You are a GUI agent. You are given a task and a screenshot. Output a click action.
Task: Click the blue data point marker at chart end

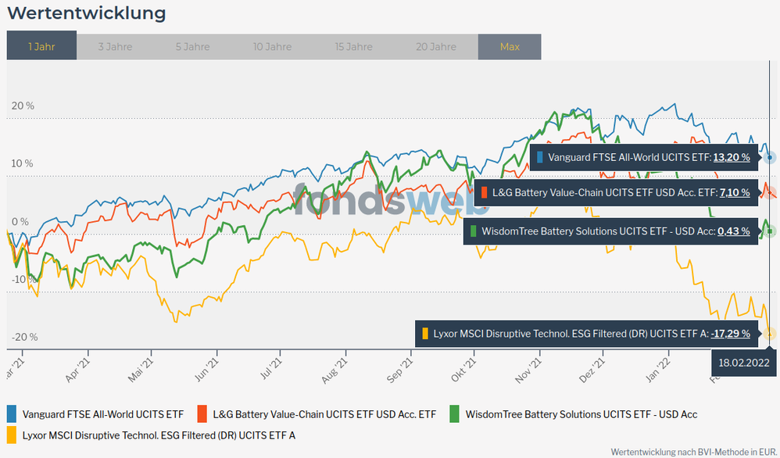click(771, 157)
